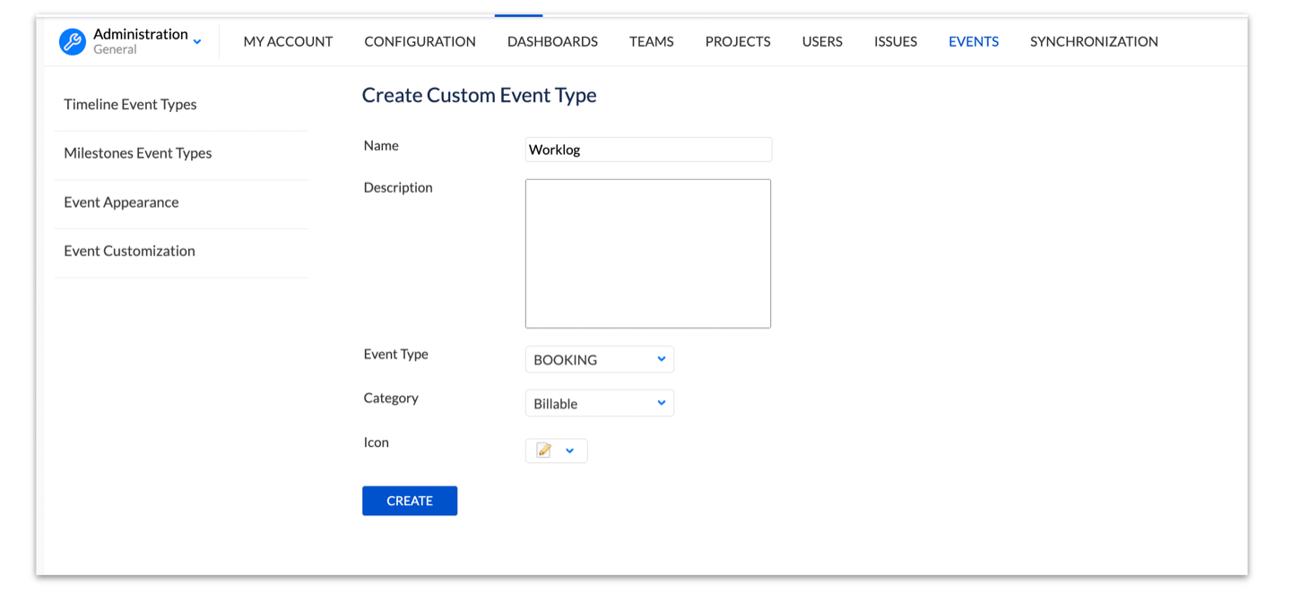1291x610 pixels.
Task: Click the Name field containing Worklog
Action: (x=647, y=150)
